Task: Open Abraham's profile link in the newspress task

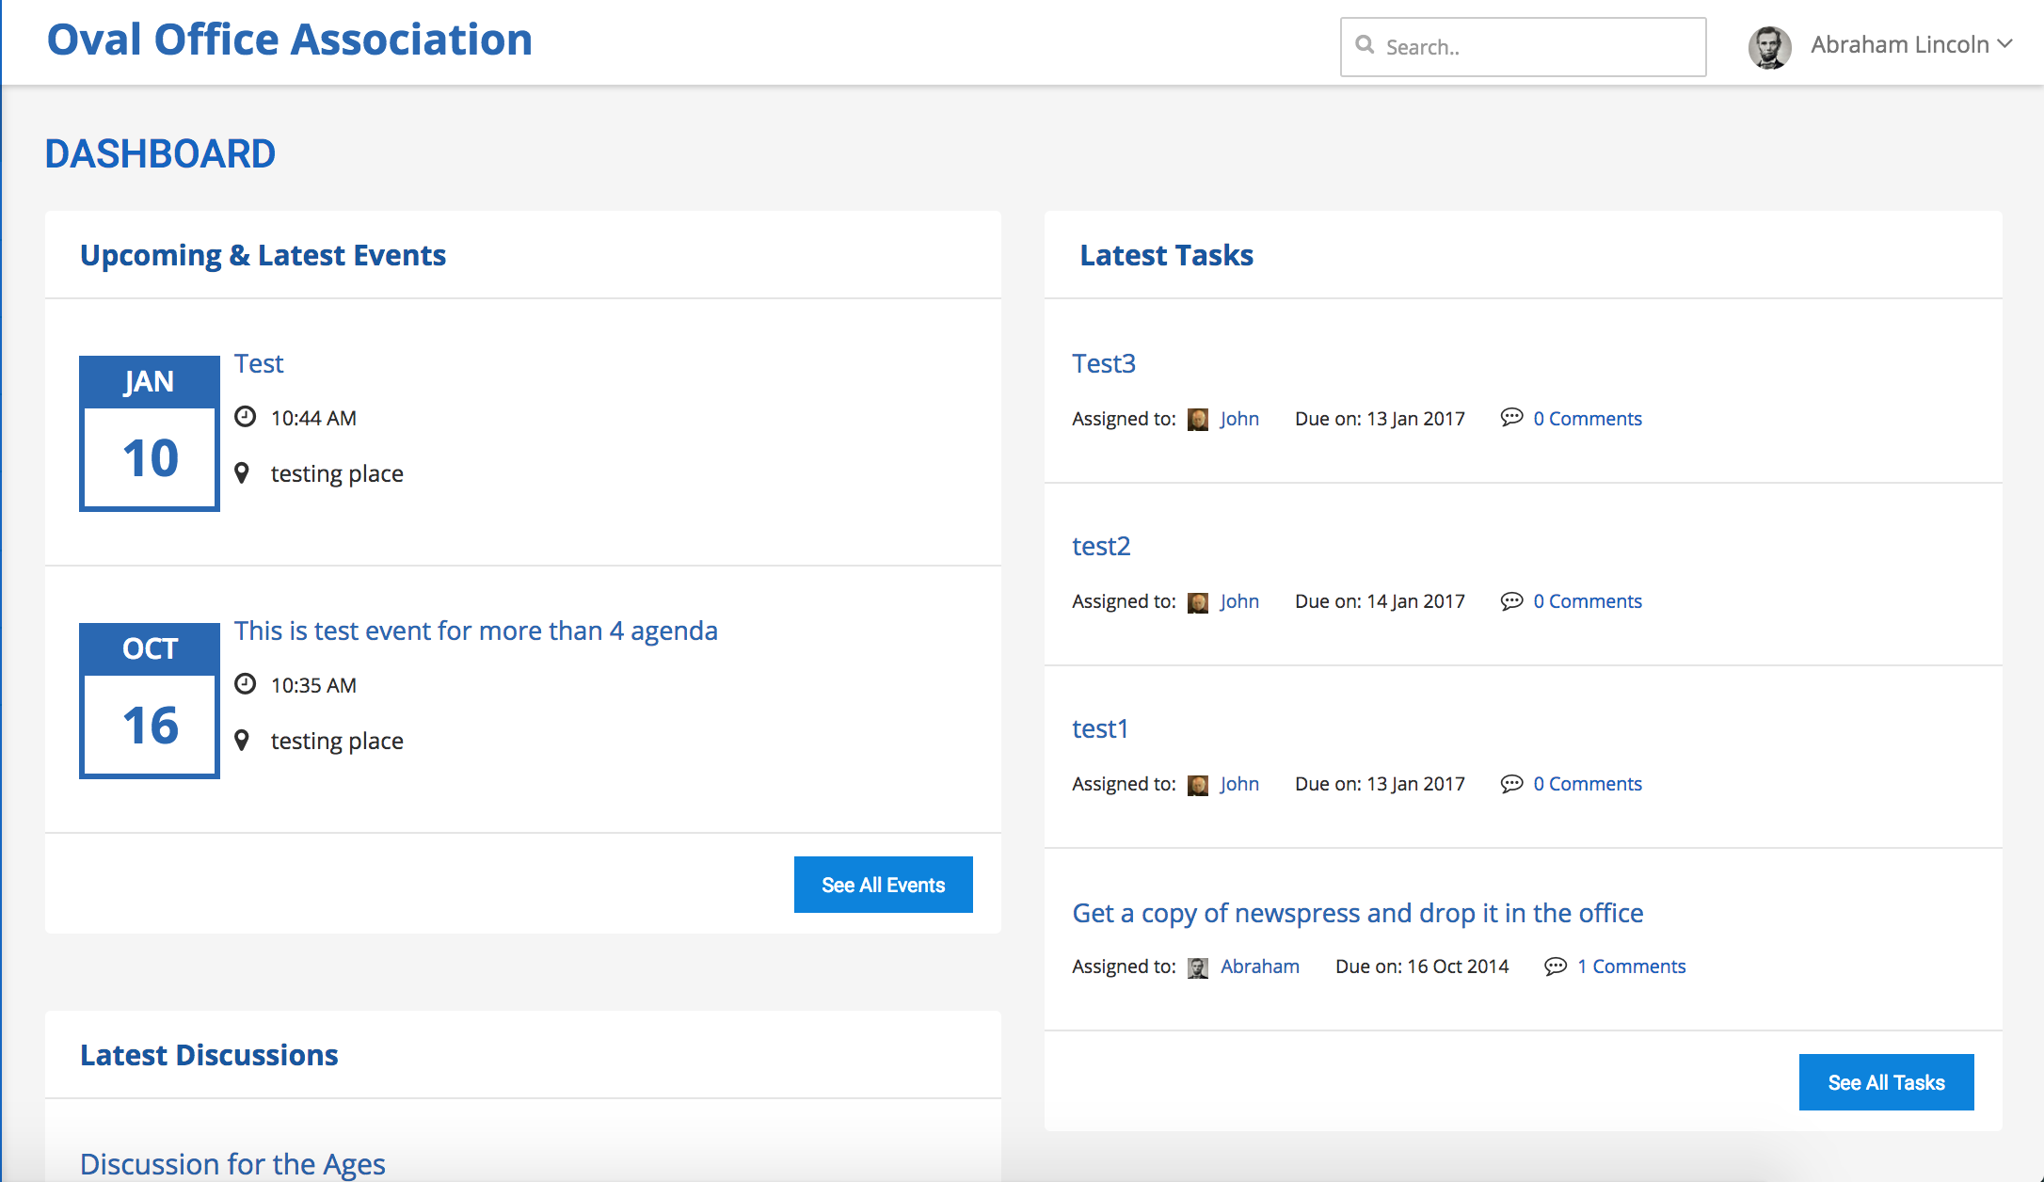Action: pos(1260,966)
